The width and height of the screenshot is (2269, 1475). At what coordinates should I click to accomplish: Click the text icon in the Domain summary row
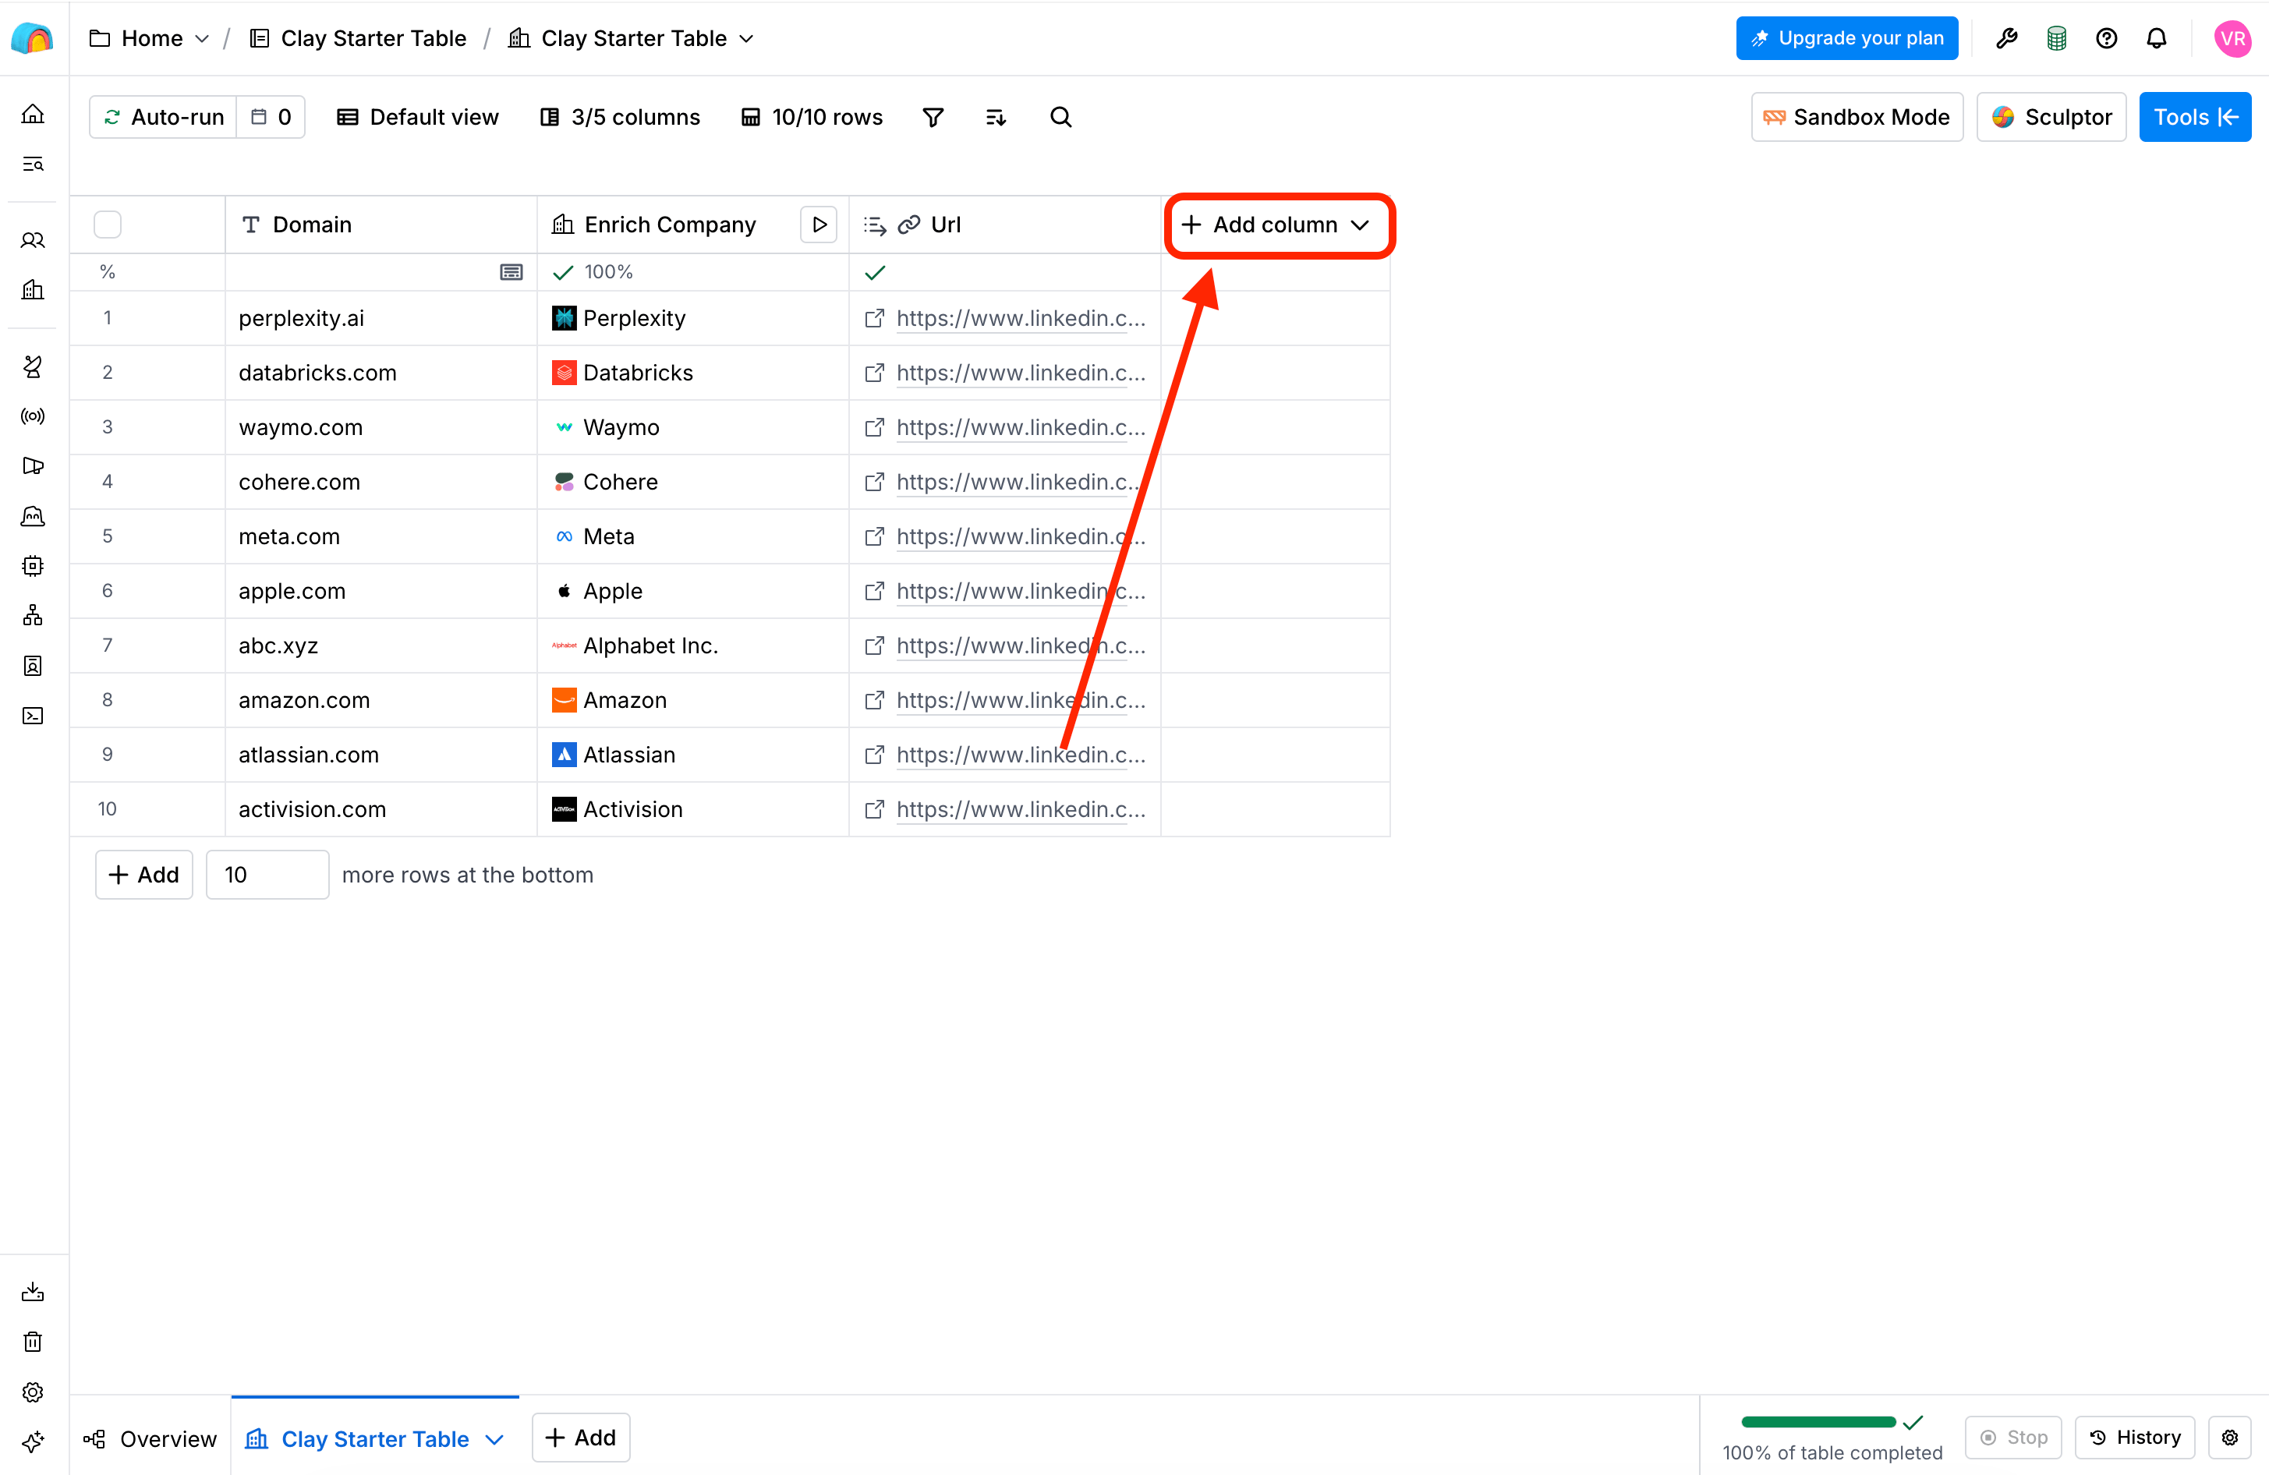(511, 273)
